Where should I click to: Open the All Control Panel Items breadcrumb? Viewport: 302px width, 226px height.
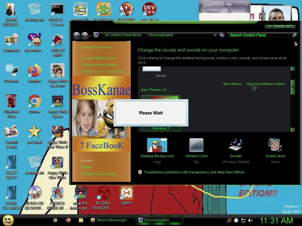click(x=123, y=35)
